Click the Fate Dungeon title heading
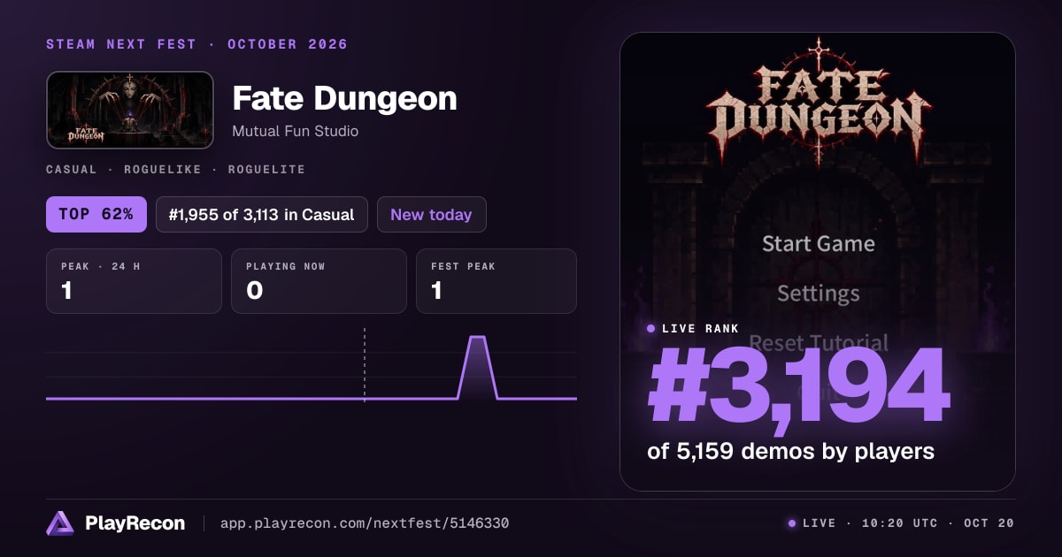Viewport: 1062px width, 557px height. (344, 98)
